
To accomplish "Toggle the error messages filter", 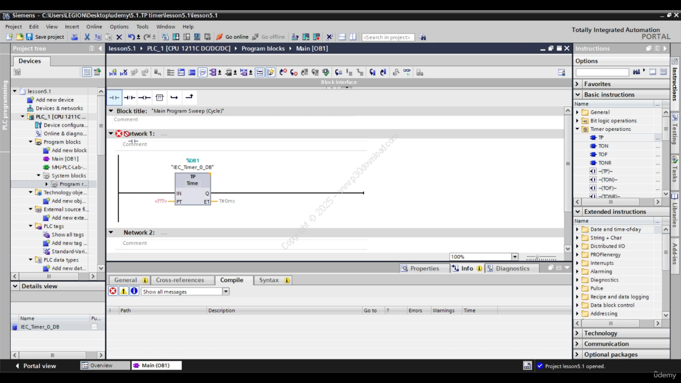I will pos(113,291).
